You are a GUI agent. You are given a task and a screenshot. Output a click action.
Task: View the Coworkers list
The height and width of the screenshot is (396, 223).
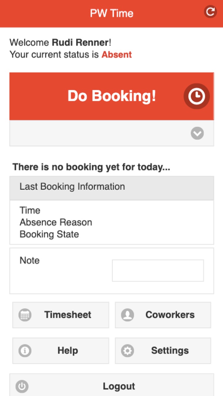click(163, 315)
